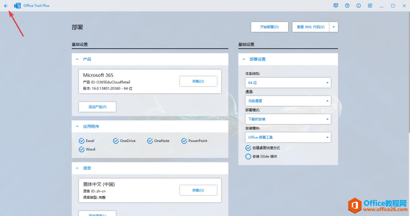Screen dimensions: 410x216
Task: Select the 简体中文 (中国) language title
Action: click(99, 184)
